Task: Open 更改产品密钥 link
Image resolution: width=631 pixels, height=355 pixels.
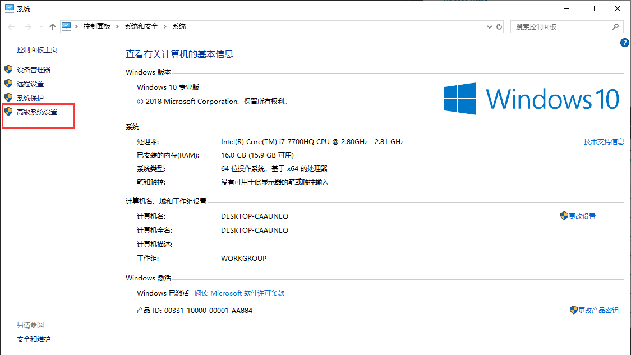Action: [x=598, y=310]
